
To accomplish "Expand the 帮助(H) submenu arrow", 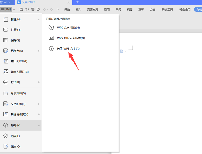I will (x=39, y=126).
